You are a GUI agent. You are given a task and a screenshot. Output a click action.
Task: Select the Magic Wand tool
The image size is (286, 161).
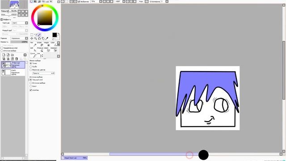(x=39, y=35)
